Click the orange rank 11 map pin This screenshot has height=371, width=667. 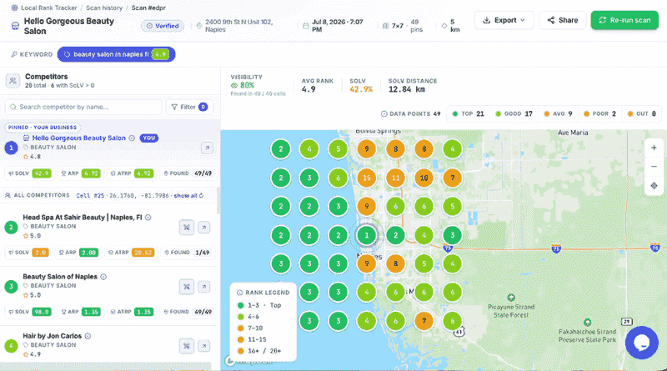[x=395, y=178]
